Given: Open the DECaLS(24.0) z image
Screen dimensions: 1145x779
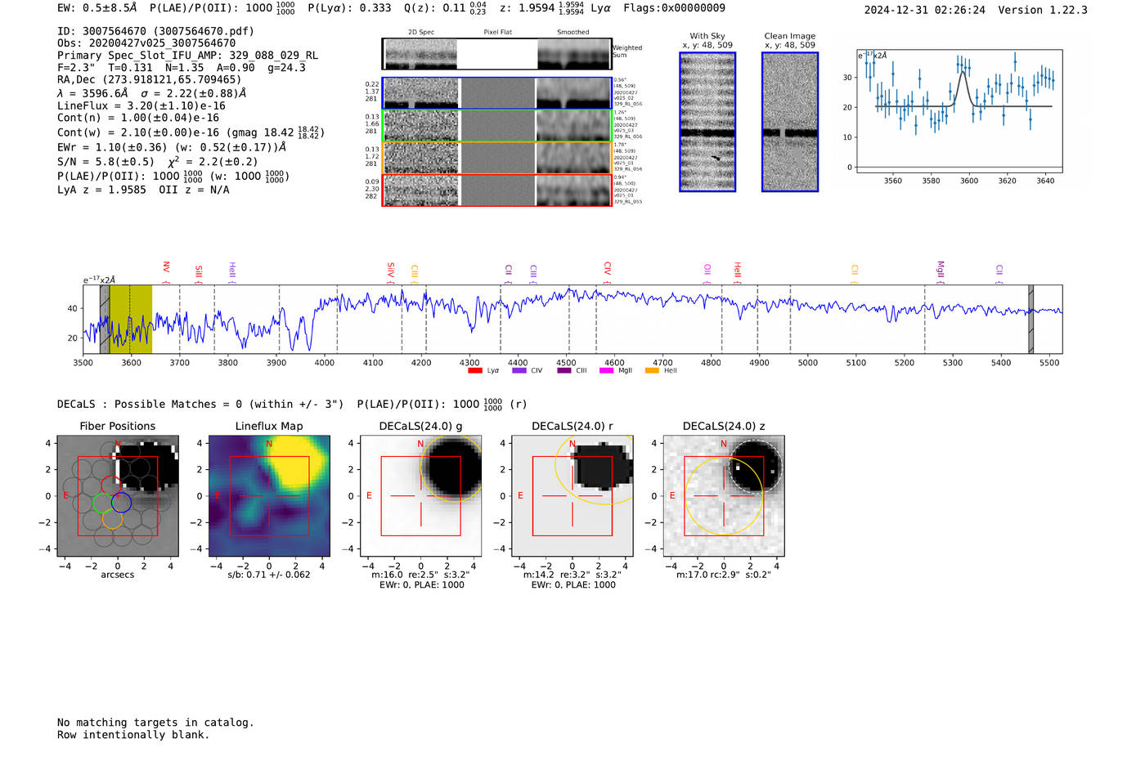Looking at the screenshot, I should point(724,496).
